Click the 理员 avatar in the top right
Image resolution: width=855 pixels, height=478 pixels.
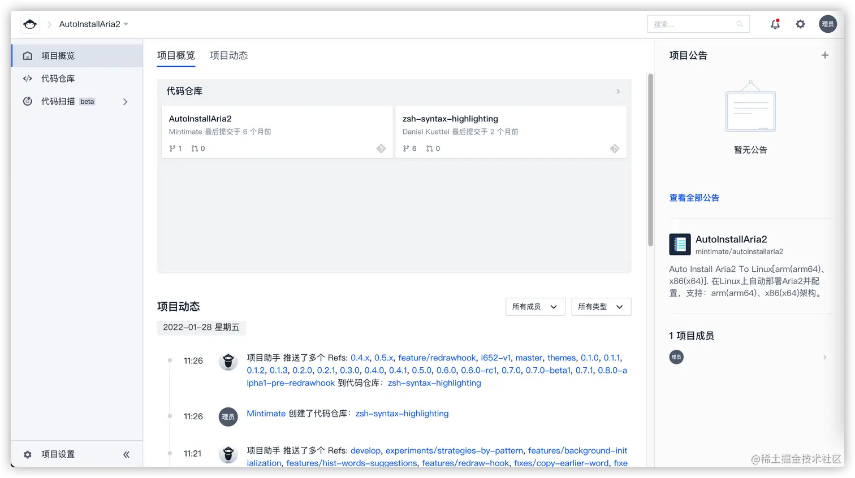828,24
